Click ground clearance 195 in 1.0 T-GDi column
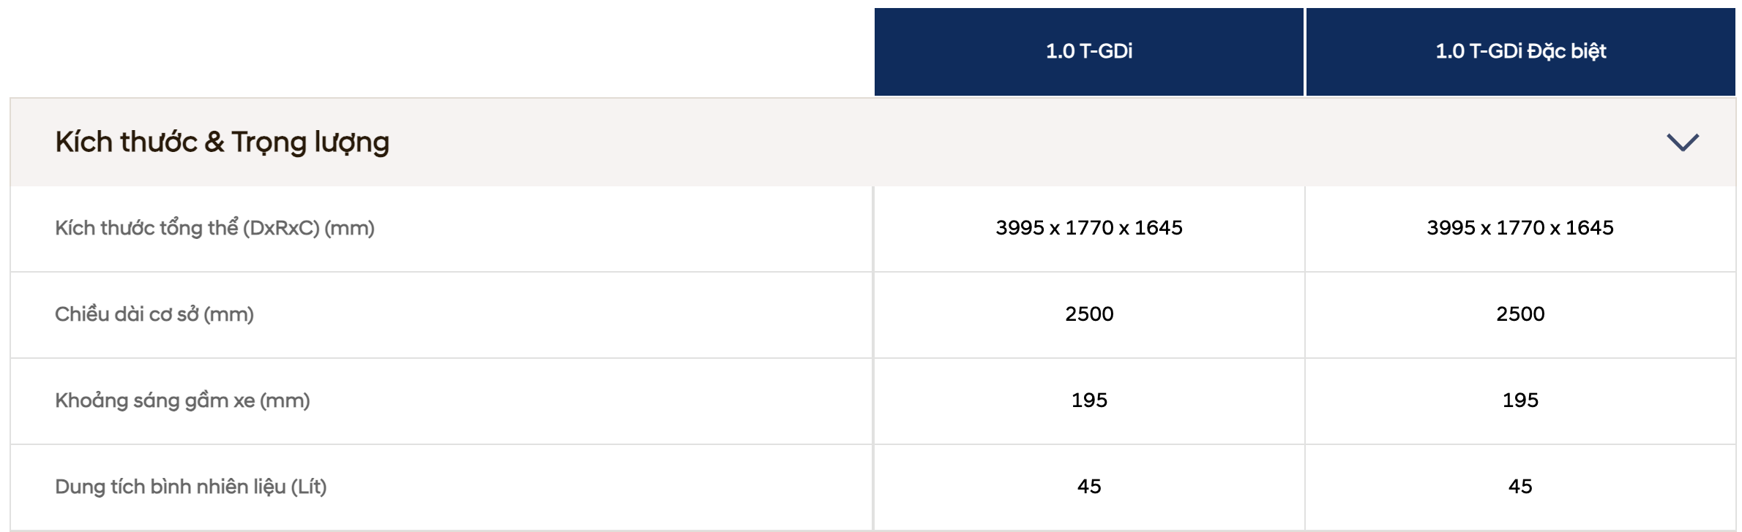1742x532 pixels. (x=1089, y=400)
